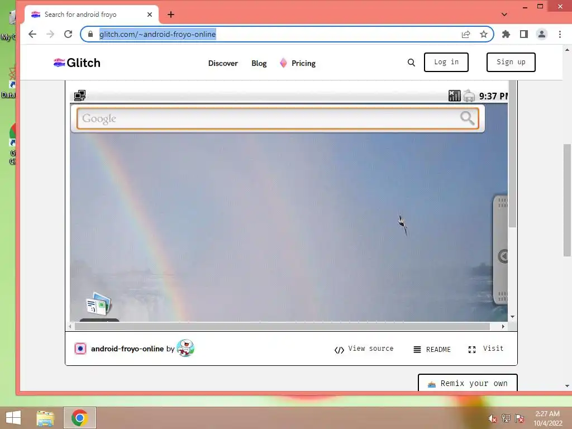Open the README
Screen dimensions: 572x429
click(x=432, y=350)
